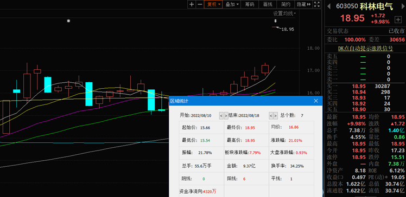The width and height of the screenshot is (406, 197).
Task: Expand the 设置均线 dropdown
Action: (284, 14)
